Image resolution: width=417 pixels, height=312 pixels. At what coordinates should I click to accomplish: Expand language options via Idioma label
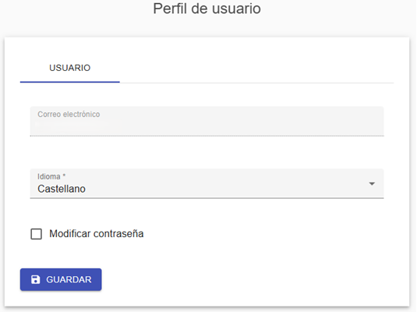49,176
